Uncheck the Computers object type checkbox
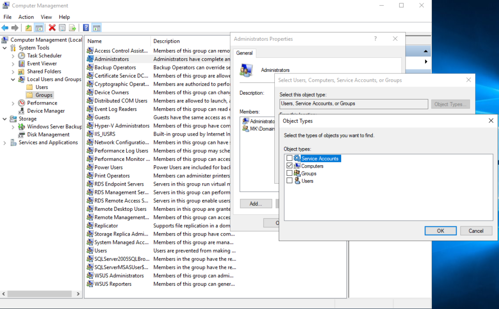 289,166
